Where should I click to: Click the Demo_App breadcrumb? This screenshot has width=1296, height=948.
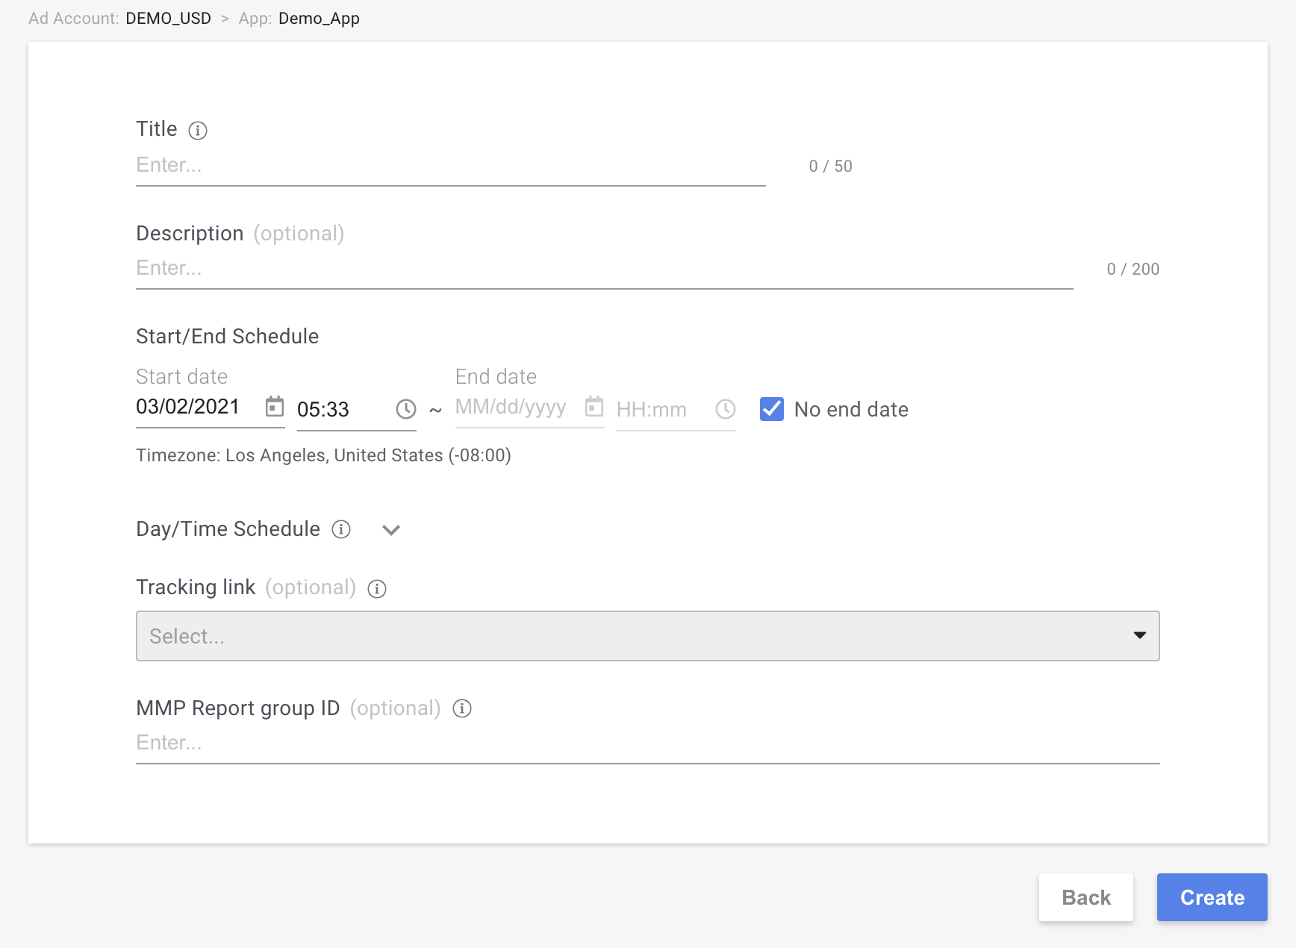click(319, 19)
